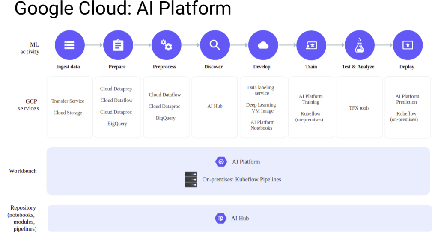Select the Train instructor icon
This screenshot has height=240, width=438.
point(311,45)
